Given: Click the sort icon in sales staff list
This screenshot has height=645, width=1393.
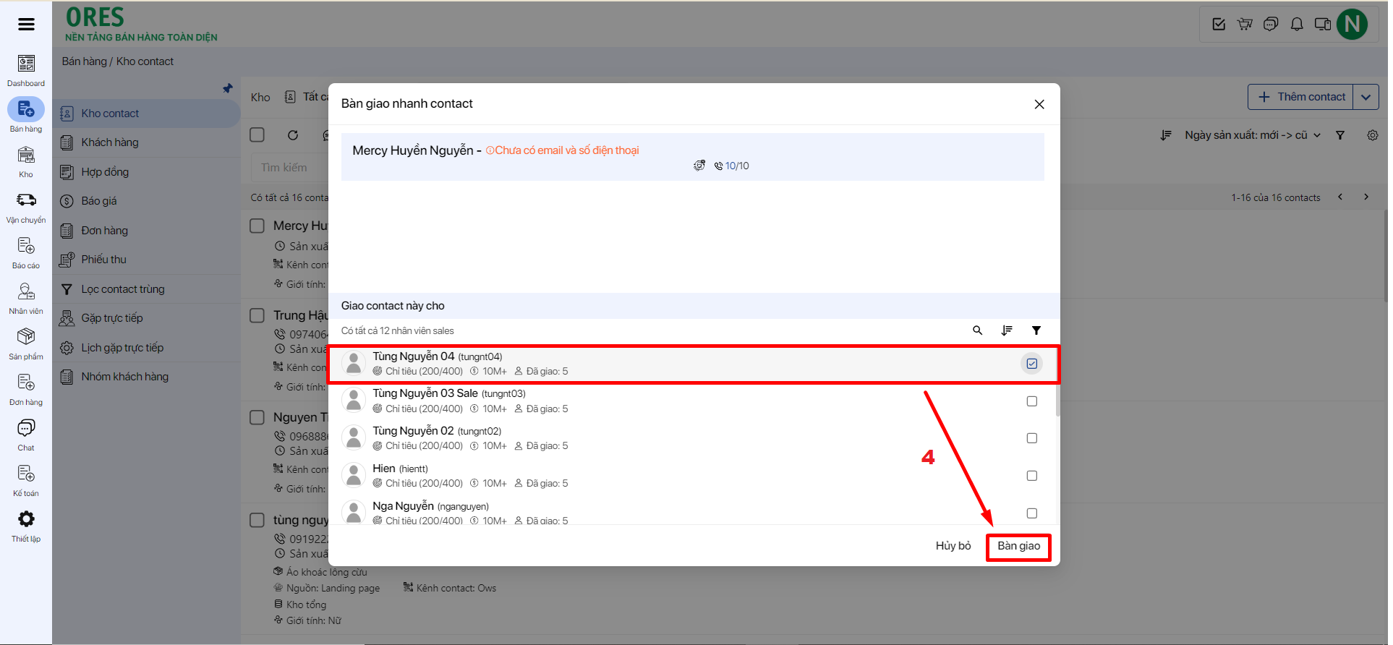Looking at the screenshot, I should [1007, 330].
